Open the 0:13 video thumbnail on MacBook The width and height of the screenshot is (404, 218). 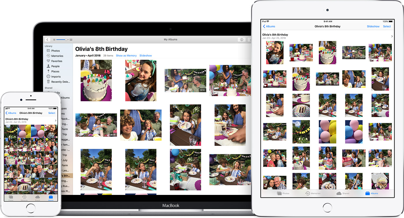tap(186, 80)
